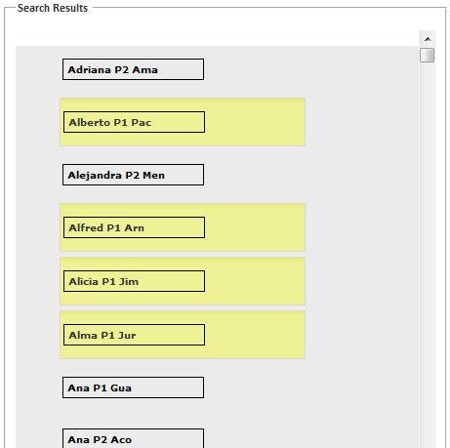Click yellow highlight right of Alberto P1 Pac
Image resolution: width=450 pixels, height=448 pixels.
[255, 122]
